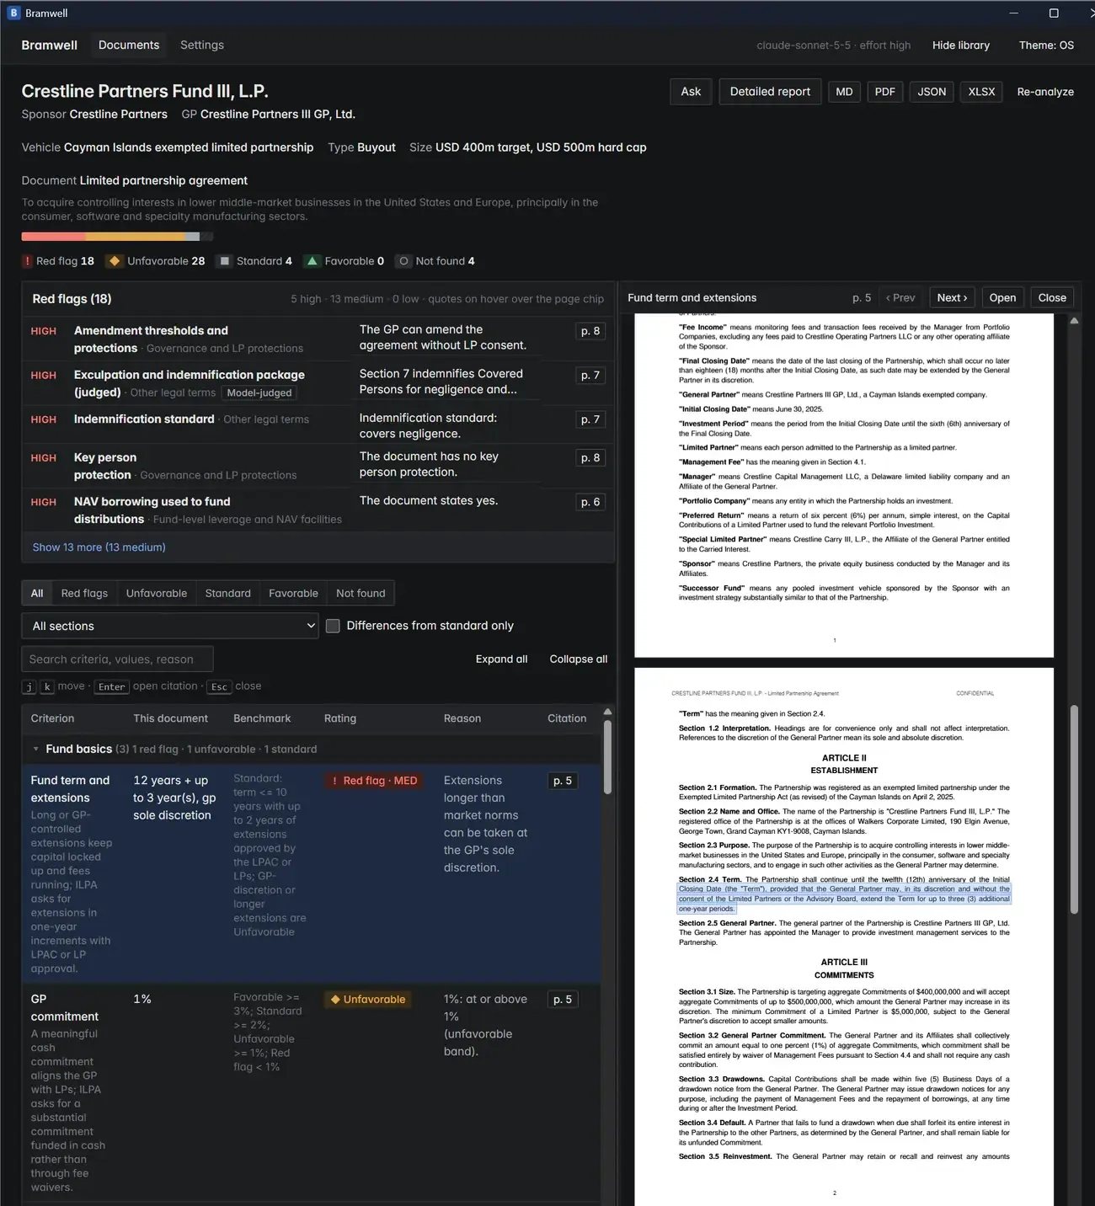The width and height of the screenshot is (1095, 1206).
Task: Click the Search criteria input field
Action: coord(117,659)
